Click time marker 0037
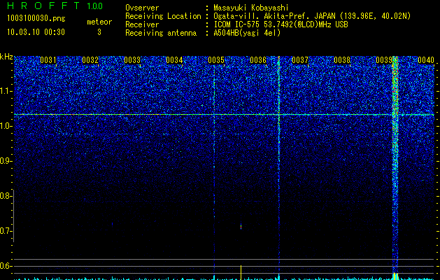The height and width of the screenshot is (280, 440). point(300,60)
